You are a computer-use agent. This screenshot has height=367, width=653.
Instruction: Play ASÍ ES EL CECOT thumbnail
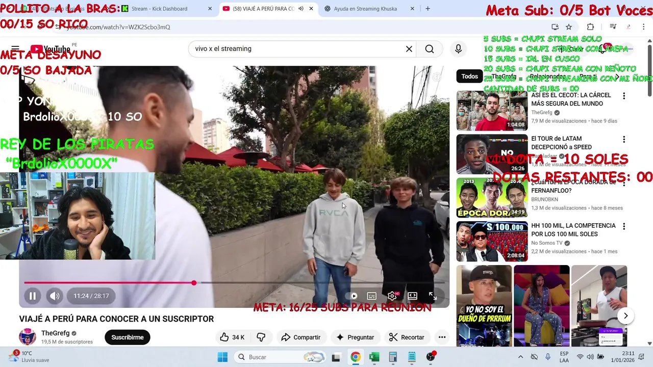pyautogui.click(x=492, y=111)
